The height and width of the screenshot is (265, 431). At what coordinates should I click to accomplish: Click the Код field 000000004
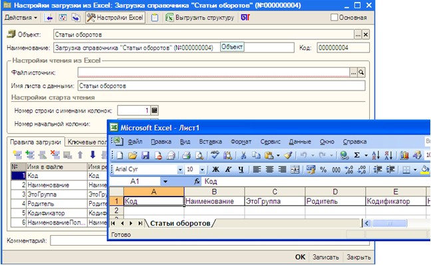[343, 48]
